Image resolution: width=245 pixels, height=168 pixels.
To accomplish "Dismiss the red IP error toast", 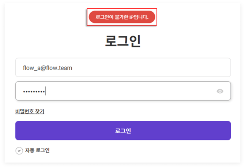I will click(122, 17).
